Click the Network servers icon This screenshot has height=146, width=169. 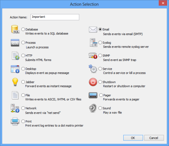[x=15, y=108]
